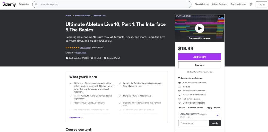
Task: Open Plans & Pricing menu
Action: click(202, 4)
